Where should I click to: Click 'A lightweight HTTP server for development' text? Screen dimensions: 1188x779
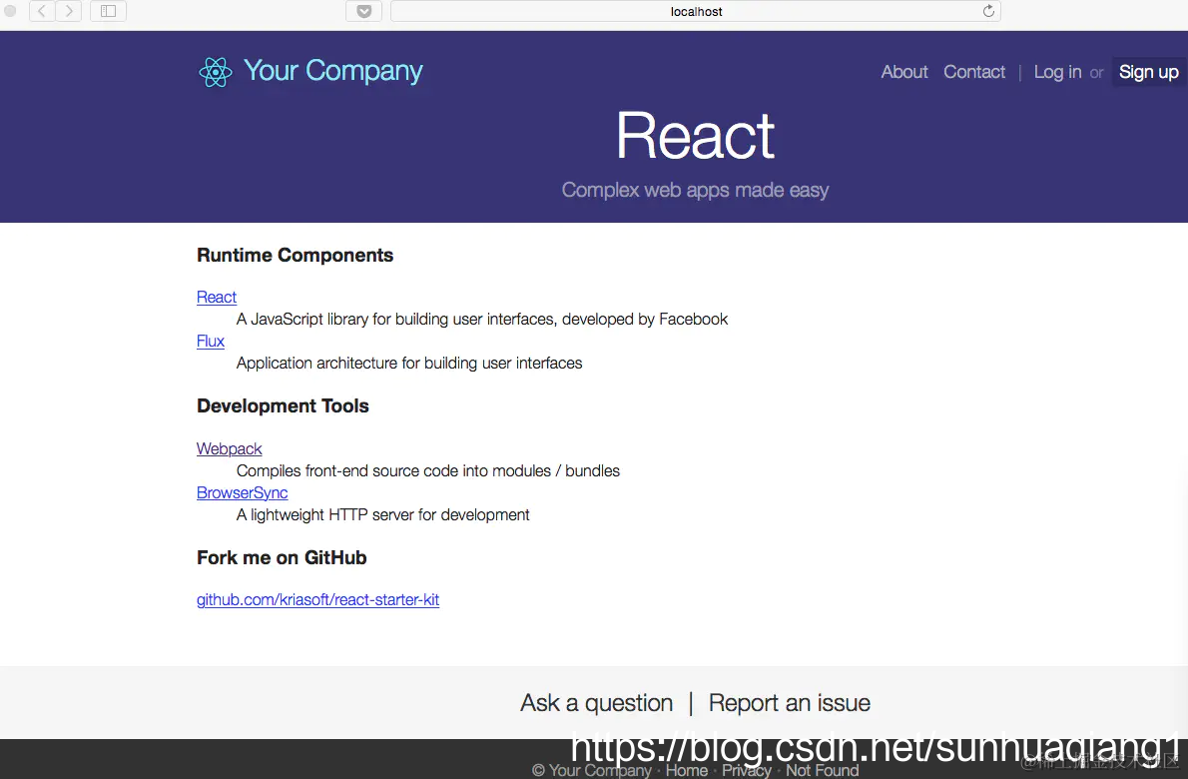point(382,515)
